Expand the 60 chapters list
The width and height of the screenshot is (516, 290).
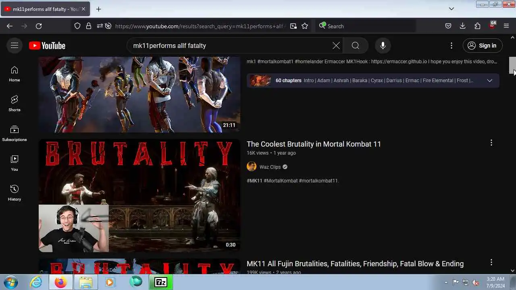[x=489, y=81]
